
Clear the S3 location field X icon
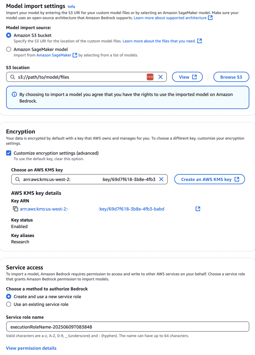[160, 77]
